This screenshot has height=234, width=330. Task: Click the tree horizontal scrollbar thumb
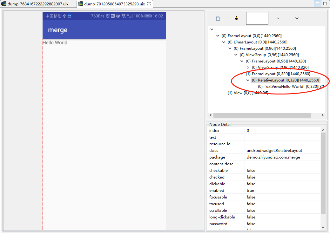tap(262, 115)
